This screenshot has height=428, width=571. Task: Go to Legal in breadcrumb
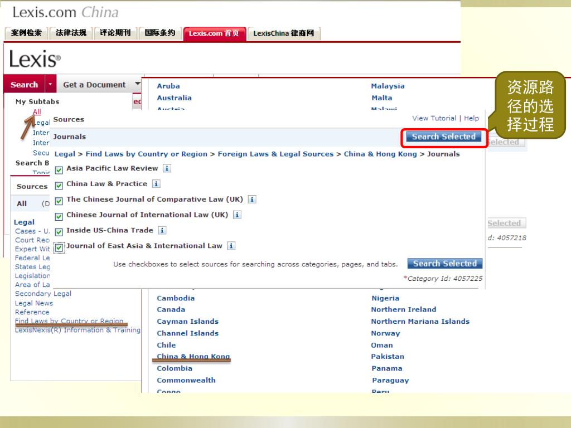[x=65, y=154]
